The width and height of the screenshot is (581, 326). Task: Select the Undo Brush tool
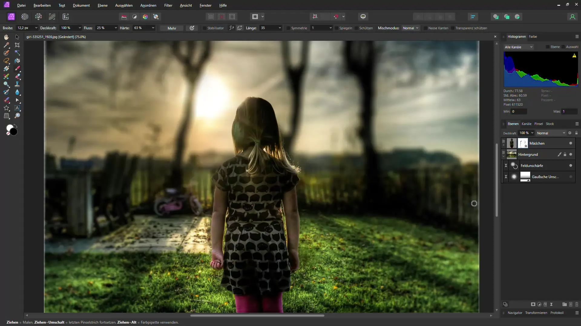coord(6,92)
